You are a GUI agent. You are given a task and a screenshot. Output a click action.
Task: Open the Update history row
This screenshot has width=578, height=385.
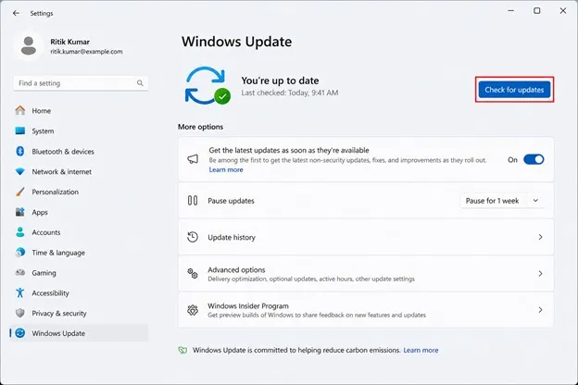[366, 237]
